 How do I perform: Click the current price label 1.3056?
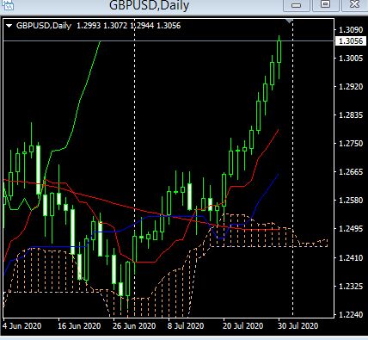[x=351, y=41]
